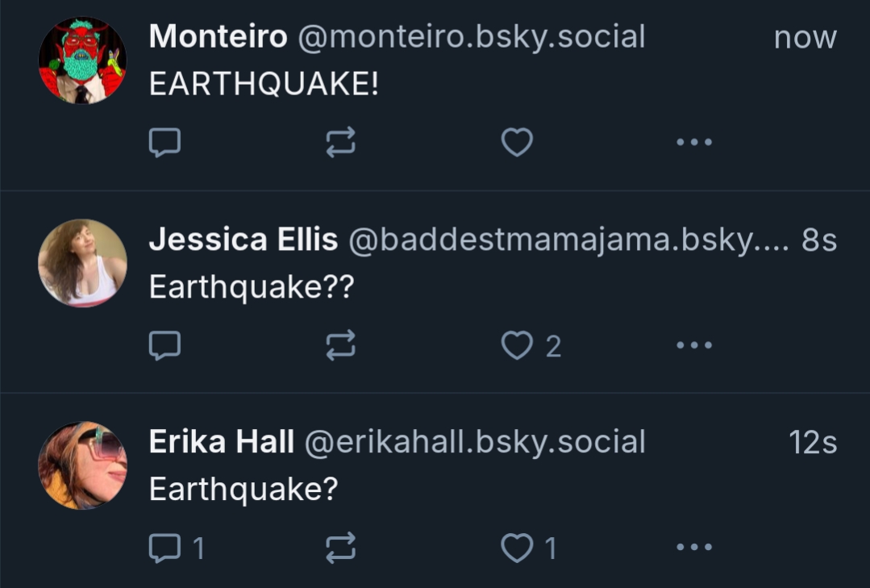The height and width of the screenshot is (588, 870).
Task: Open Jessica Ellis's post text Earthquake??
Action: click(252, 287)
